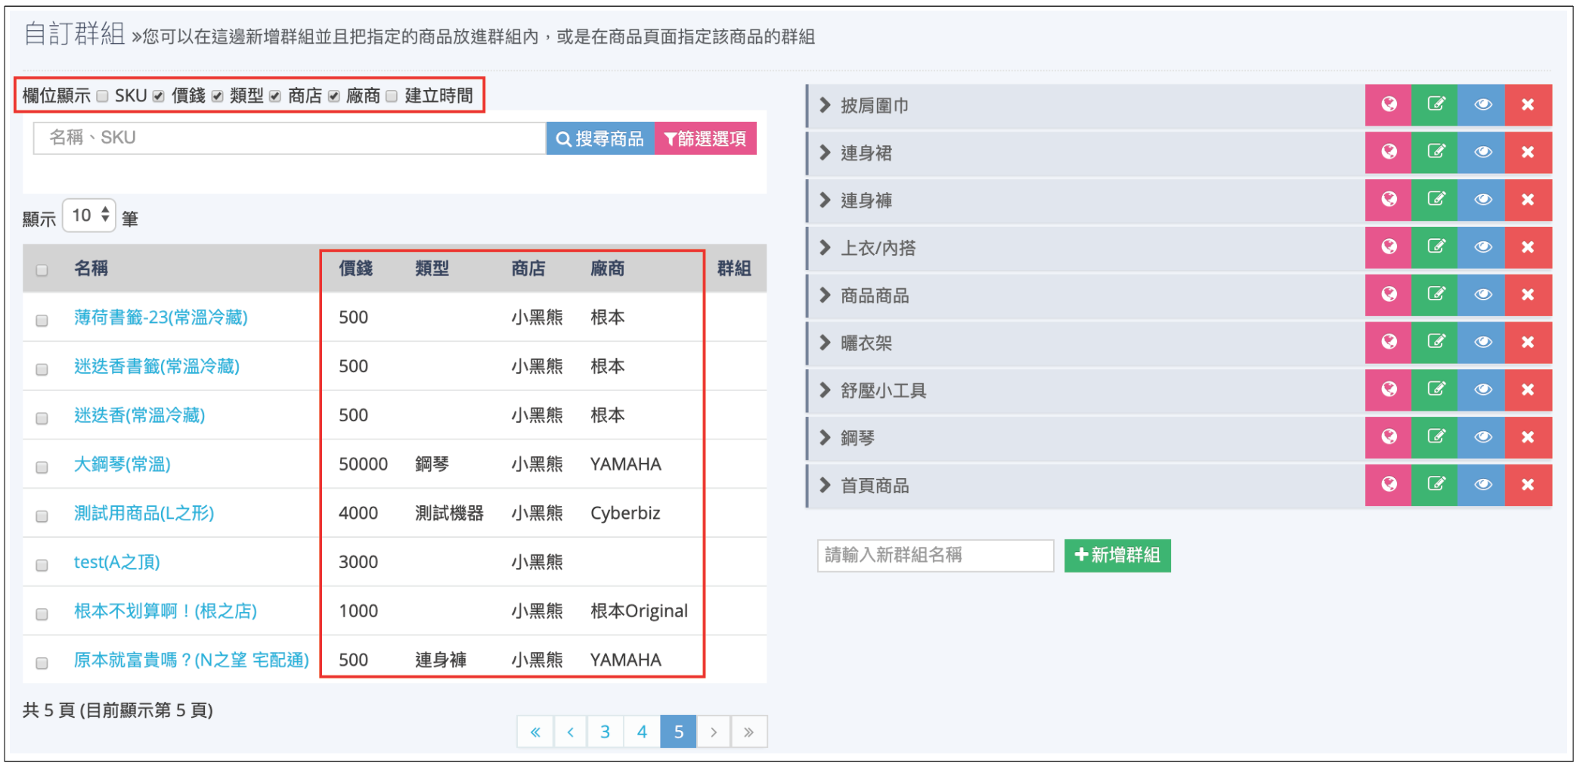Expand the 商品商品 group
The height and width of the screenshot is (767, 1580).
[x=826, y=296]
